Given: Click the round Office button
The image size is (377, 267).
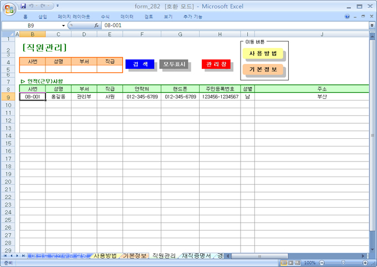Looking at the screenshot, I should pos(8,9).
